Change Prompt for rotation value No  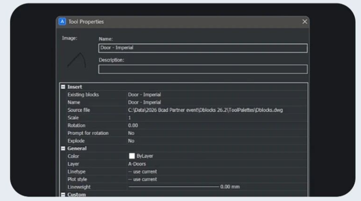[x=131, y=133]
